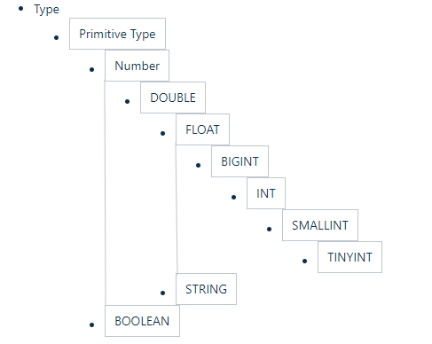The width and height of the screenshot is (432, 344).
Task: Select the BOOLEAN type box
Action: click(142, 321)
